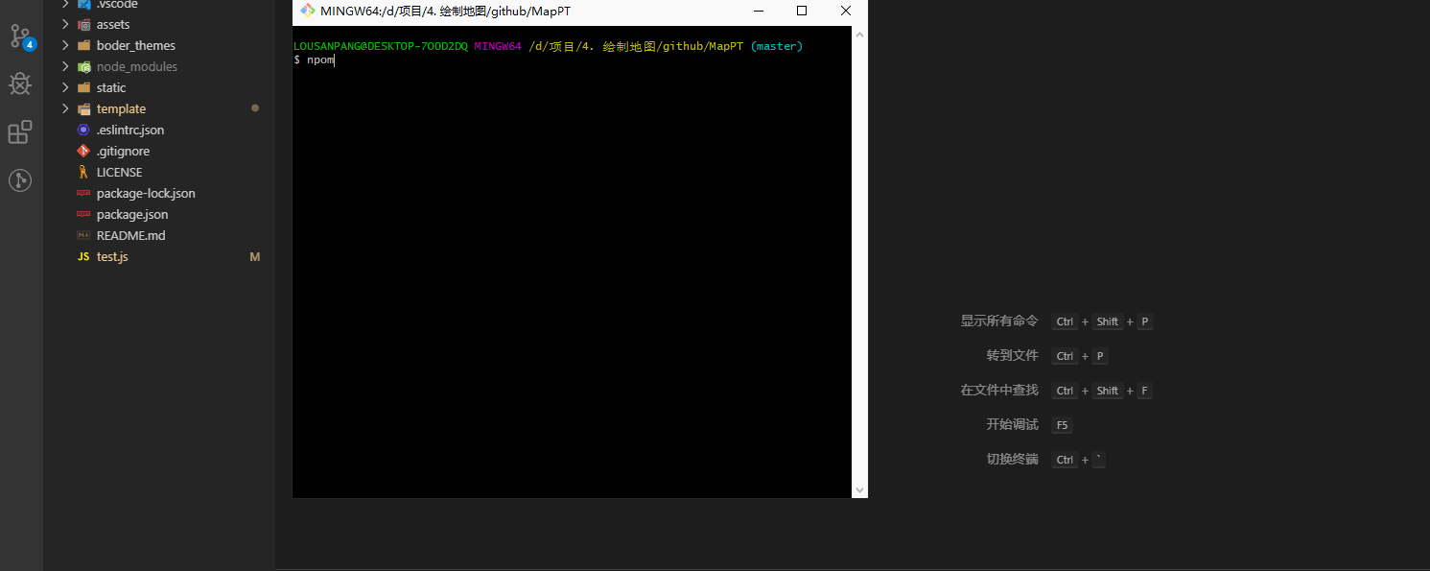The height and width of the screenshot is (571, 1430).
Task: Click the LOUSANPANG@DESKTOP user text in terminal
Action: point(381,46)
